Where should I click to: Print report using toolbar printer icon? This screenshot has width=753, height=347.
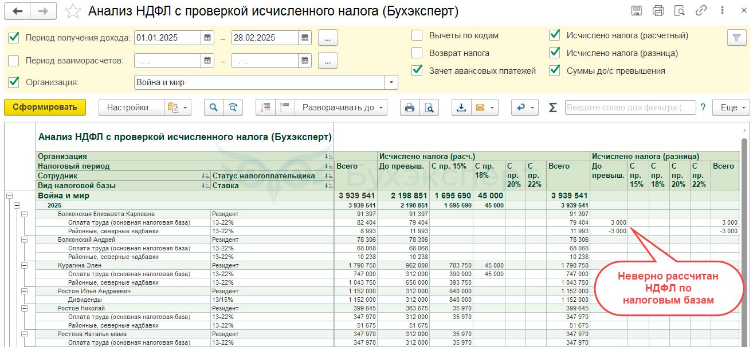pos(409,107)
